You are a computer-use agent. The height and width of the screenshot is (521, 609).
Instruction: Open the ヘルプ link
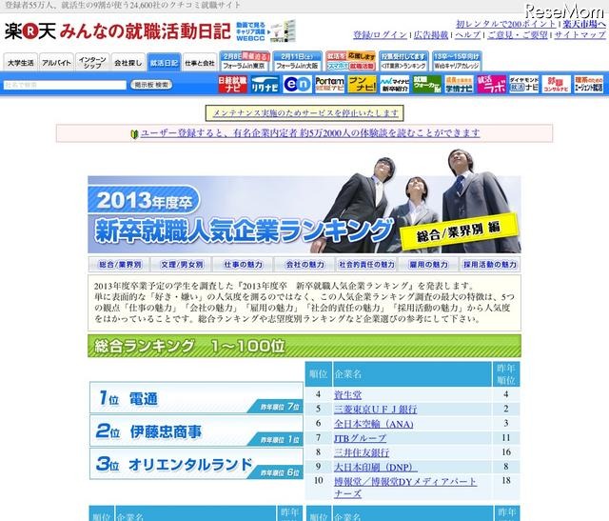[467, 35]
